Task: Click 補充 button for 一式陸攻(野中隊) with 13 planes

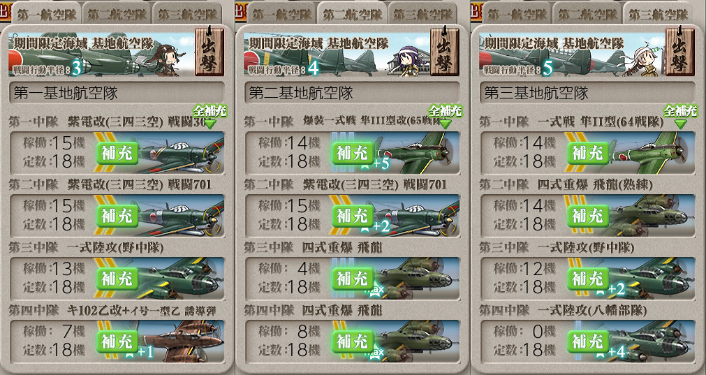Action: (117, 279)
